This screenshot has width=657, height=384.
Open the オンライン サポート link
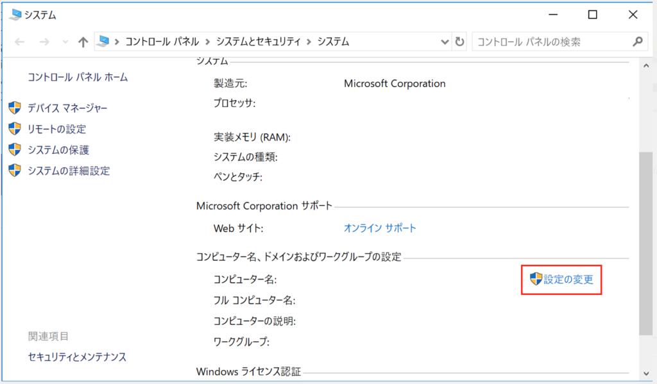click(380, 228)
